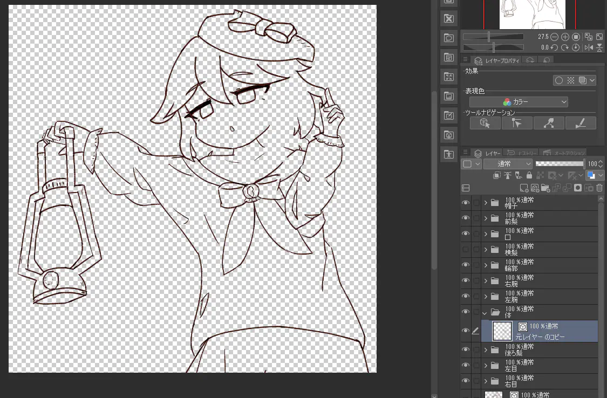Expand the 輪郭 folder
This screenshot has width=607, height=398.
[x=486, y=265]
